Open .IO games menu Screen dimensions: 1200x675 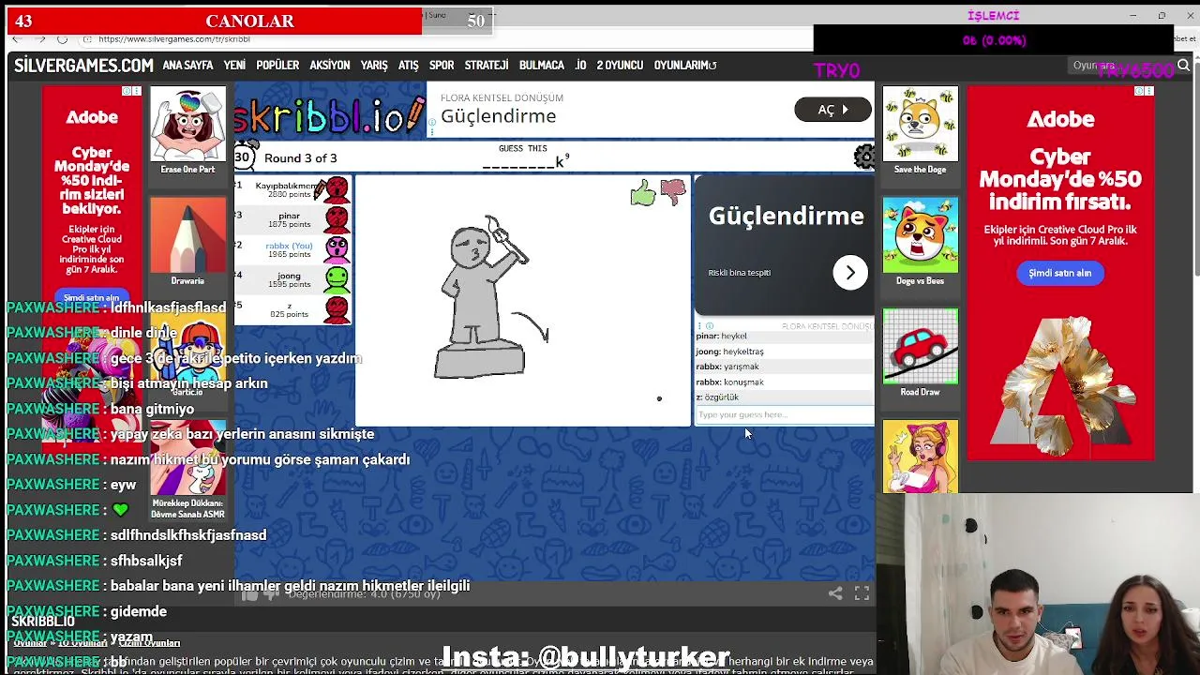(580, 65)
